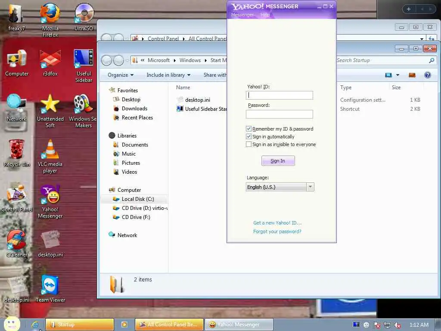Click the media player taskbar icon

124,324
